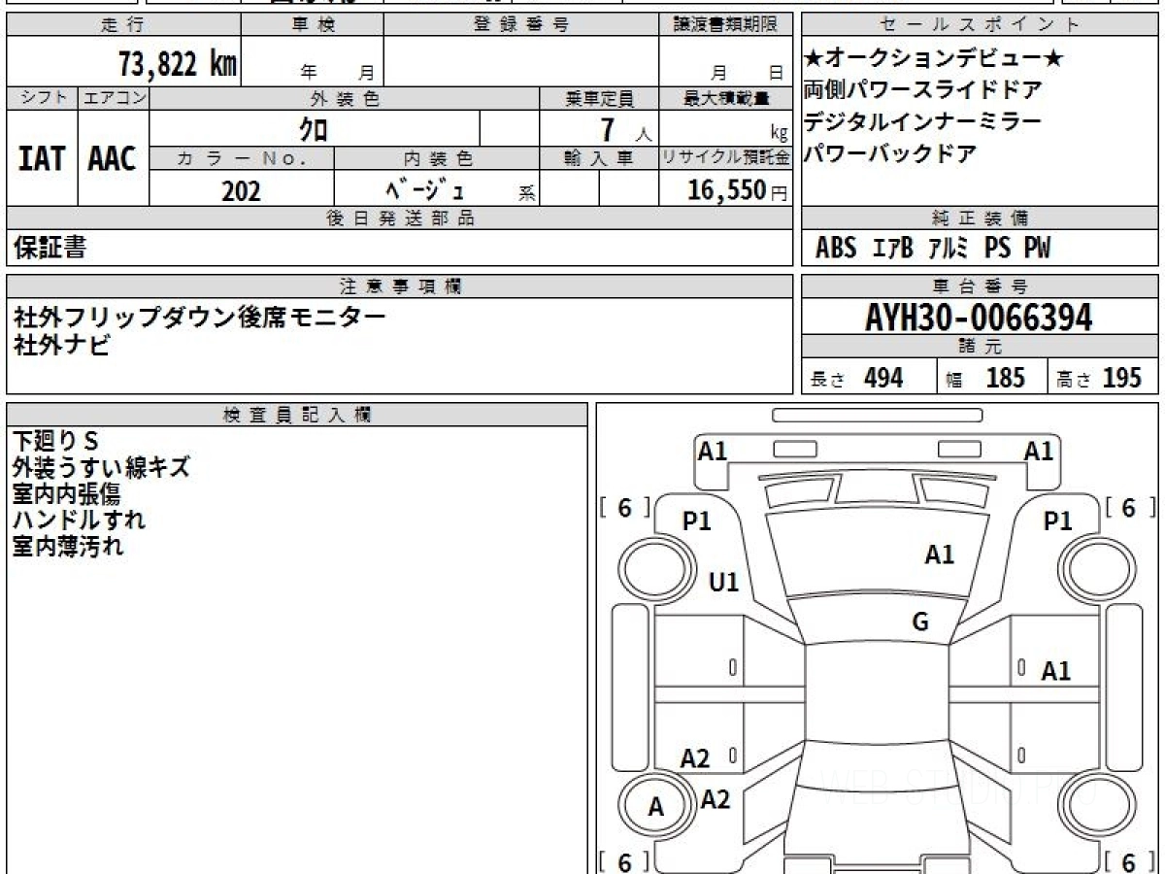Select chassis number AYH30-0066394
This screenshot has width=1165, height=874.
(979, 318)
